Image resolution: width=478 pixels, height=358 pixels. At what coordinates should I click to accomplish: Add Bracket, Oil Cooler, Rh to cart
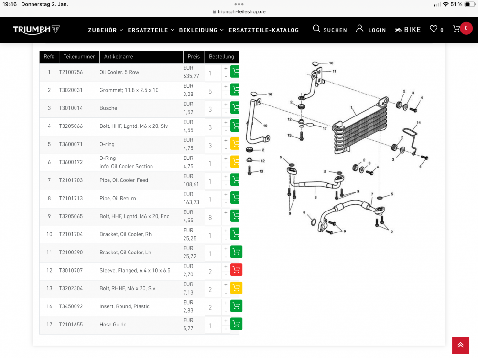point(235,234)
